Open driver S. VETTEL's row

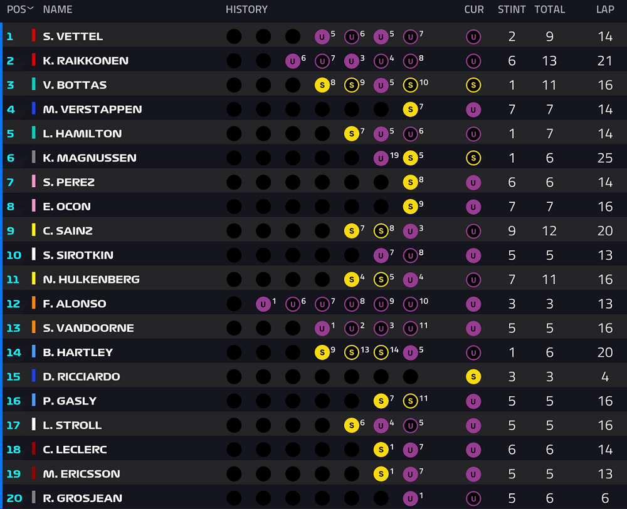[314, 36]
